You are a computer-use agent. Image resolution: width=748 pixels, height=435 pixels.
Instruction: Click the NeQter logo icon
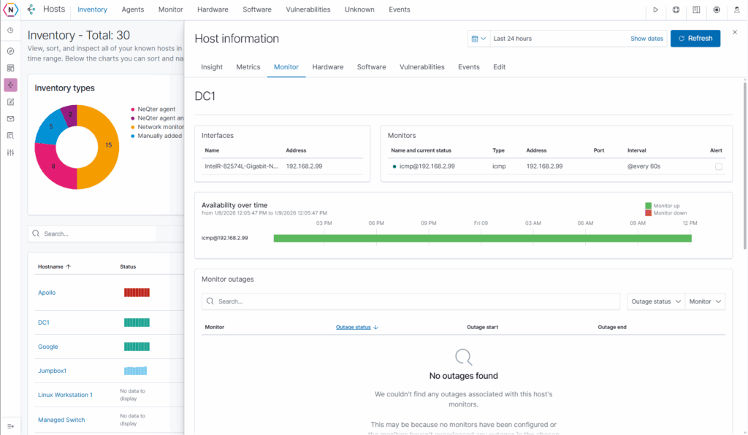[x=10, y=9]
